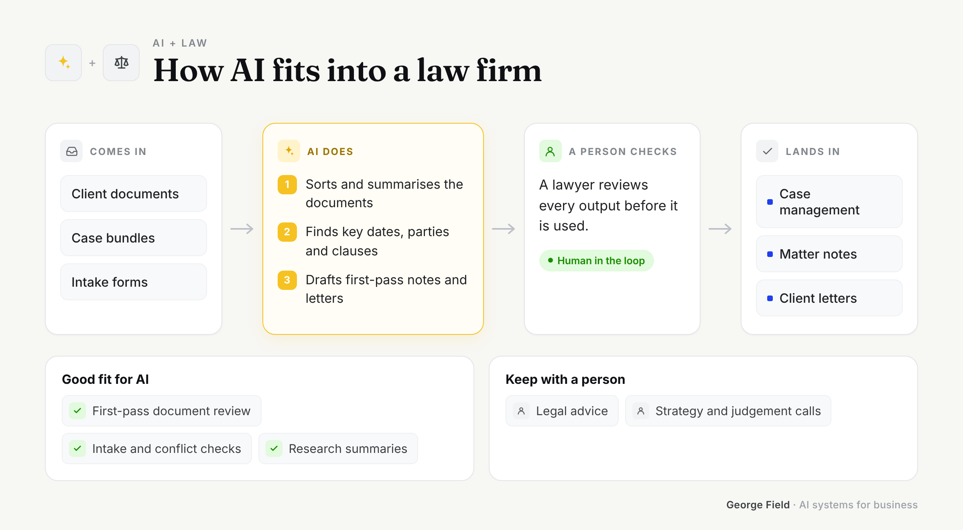This screenshot has width=963, height=530.
Task: Click the LANDS IN column heading
Action: [x=813, y=151]
